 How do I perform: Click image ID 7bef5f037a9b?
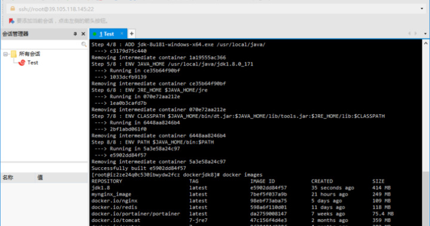[x=269, y=194]
